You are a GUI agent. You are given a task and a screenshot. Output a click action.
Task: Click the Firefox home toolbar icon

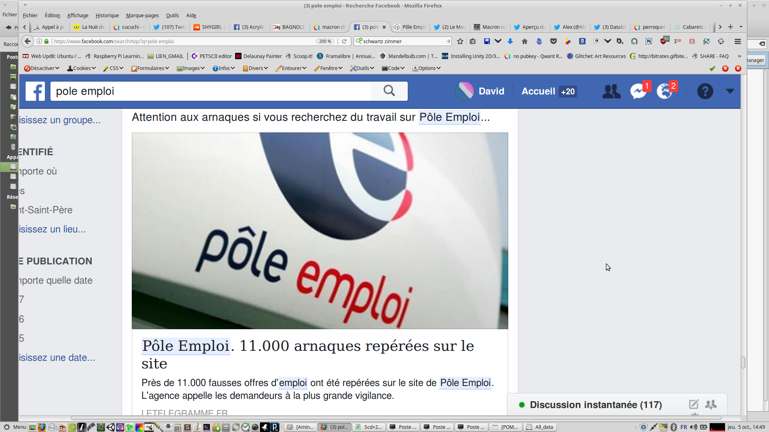point(525,41)
